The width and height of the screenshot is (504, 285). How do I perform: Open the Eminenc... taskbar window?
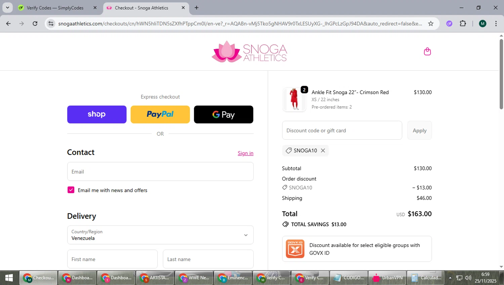pos(233,278)
